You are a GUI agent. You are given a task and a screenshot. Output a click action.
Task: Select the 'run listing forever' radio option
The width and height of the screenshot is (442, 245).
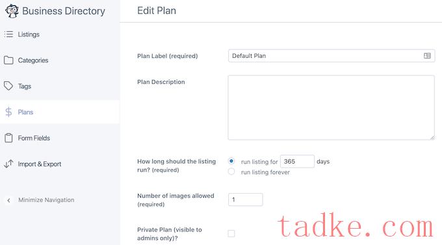[x=231, y=172]
